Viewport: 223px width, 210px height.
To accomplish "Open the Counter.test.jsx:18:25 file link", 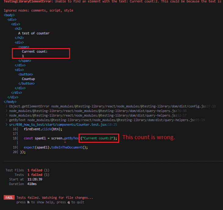I will [63, 124].
